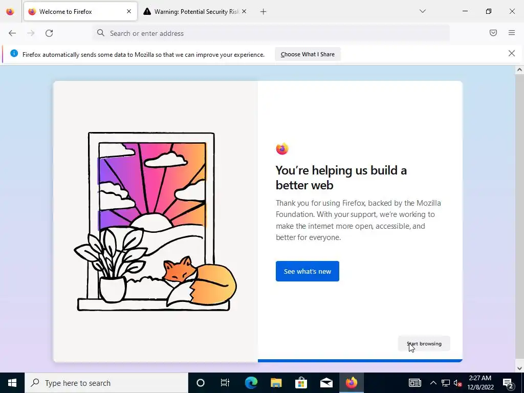Click the paragraph starting with Thank you for using Firefox
Screen dimensions: 524x393
point(358,220)
